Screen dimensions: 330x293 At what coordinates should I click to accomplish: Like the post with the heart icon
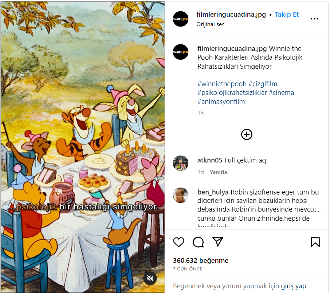pos(178,242)
